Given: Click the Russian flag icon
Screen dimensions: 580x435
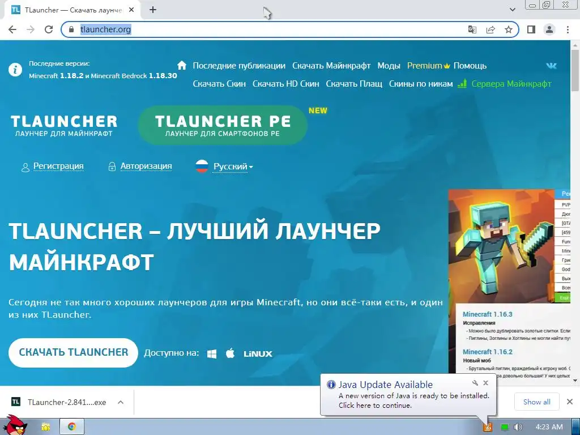Looking at the screenshot, I should coord(202,167).
